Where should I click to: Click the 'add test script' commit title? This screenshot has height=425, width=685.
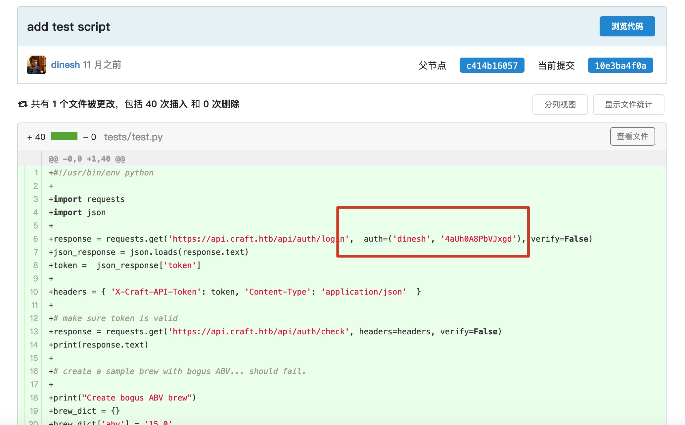pos(68,27)
